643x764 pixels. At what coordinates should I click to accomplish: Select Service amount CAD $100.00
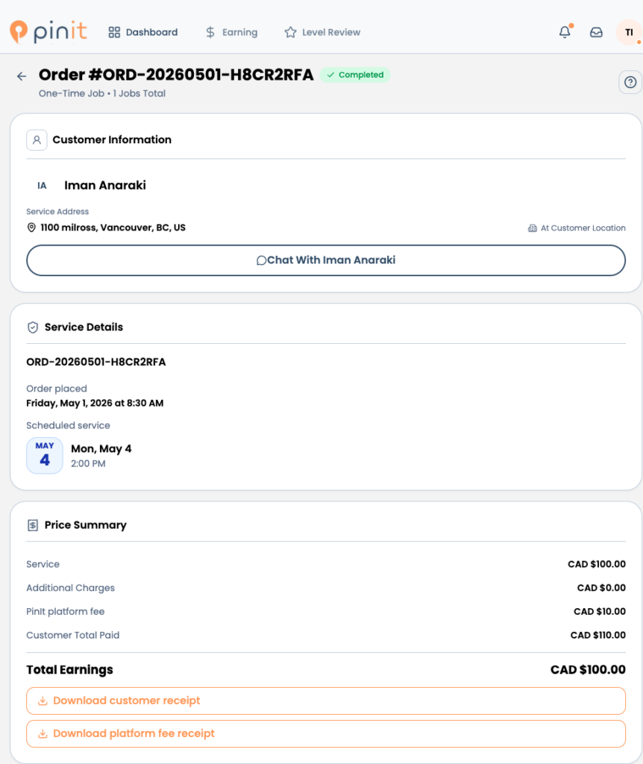(x=597, y=564)
